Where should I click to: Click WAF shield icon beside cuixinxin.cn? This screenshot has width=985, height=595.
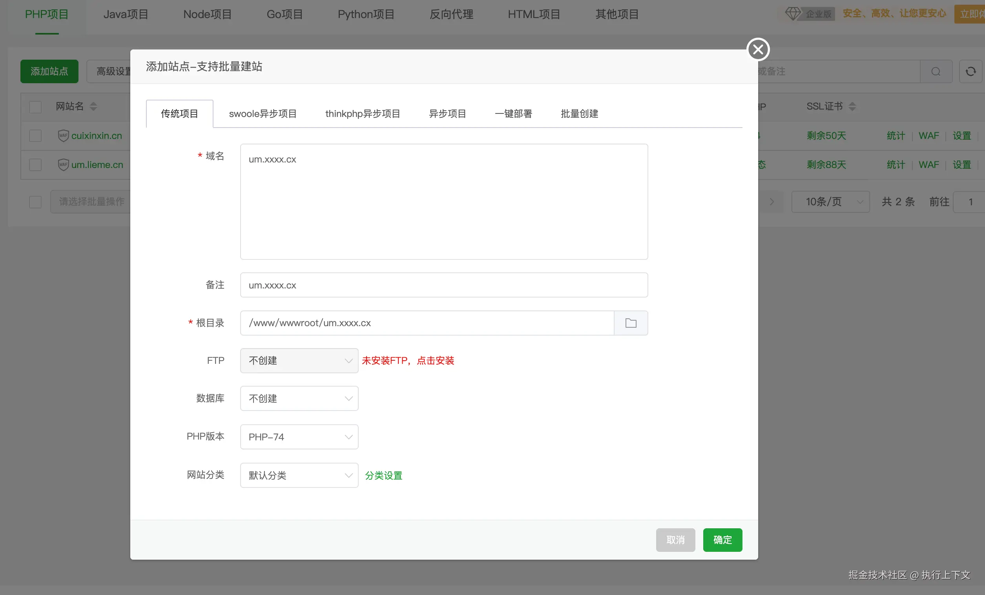click(x=63, y=135)
